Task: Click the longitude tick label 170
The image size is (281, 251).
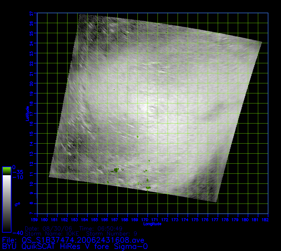Action: point(148,220)
